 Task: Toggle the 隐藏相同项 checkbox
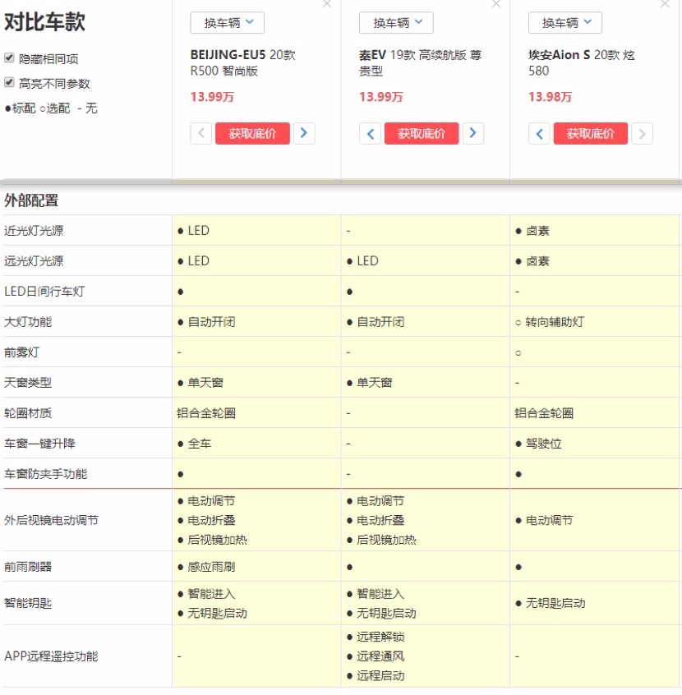(x=9, y=58)
